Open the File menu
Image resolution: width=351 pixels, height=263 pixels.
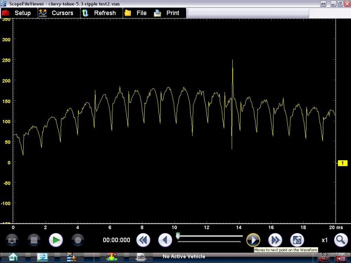click(136, 13)
